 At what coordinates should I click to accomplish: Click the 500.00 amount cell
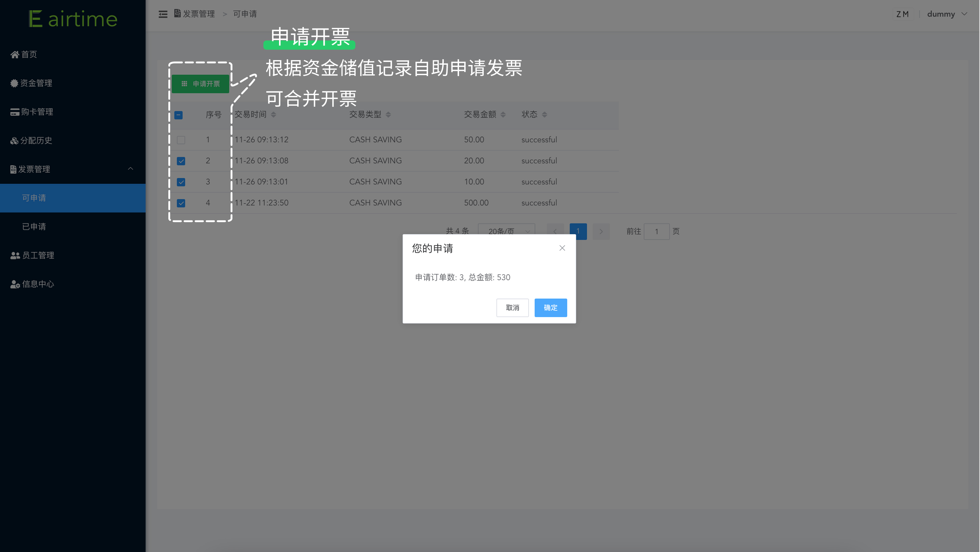(x=476, y=203)
